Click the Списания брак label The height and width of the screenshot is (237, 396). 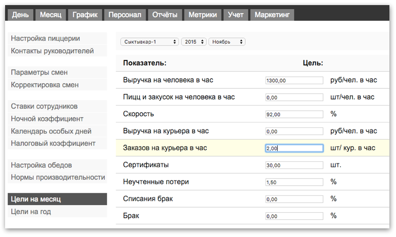[148, 198]
